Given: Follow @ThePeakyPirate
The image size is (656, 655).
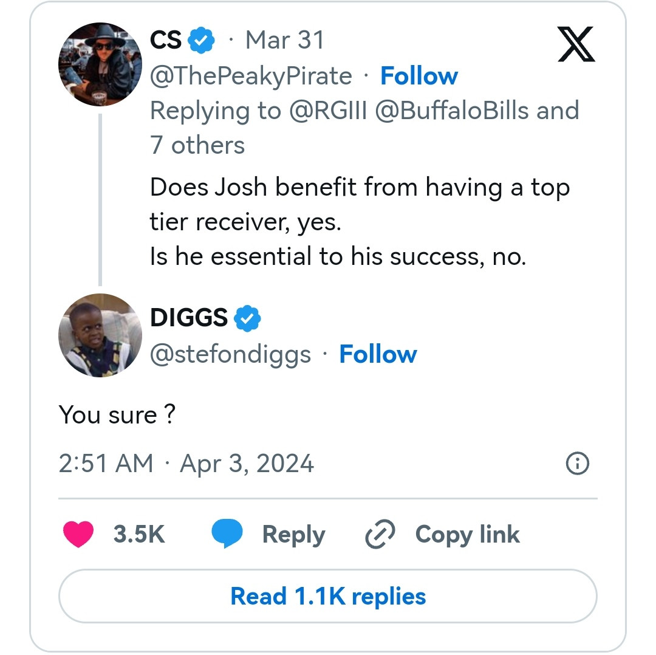Looking at the screenshot, I should point(419,76).
